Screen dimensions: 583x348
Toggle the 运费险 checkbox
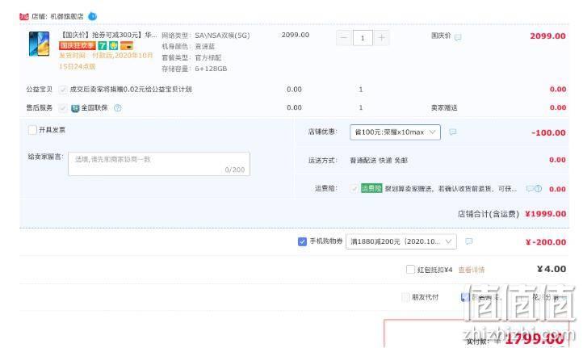click(354, 188)
